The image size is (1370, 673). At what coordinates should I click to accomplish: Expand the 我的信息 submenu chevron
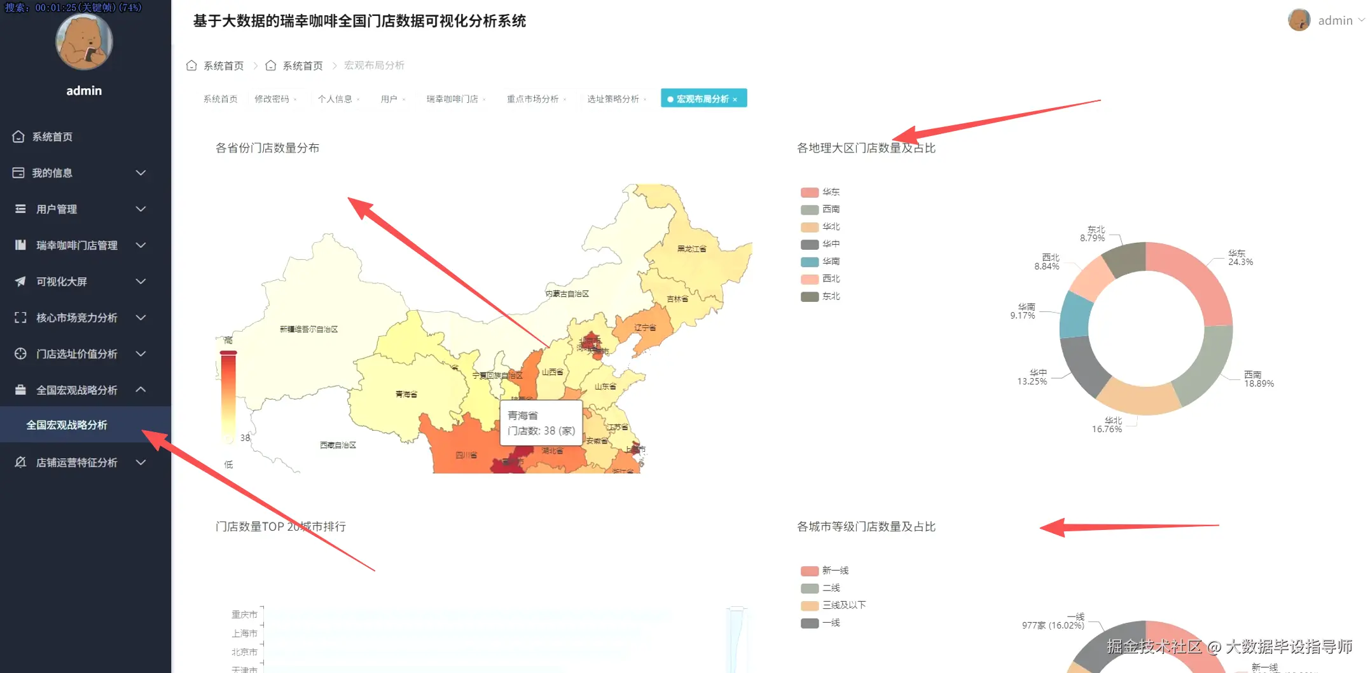[141, 173]
